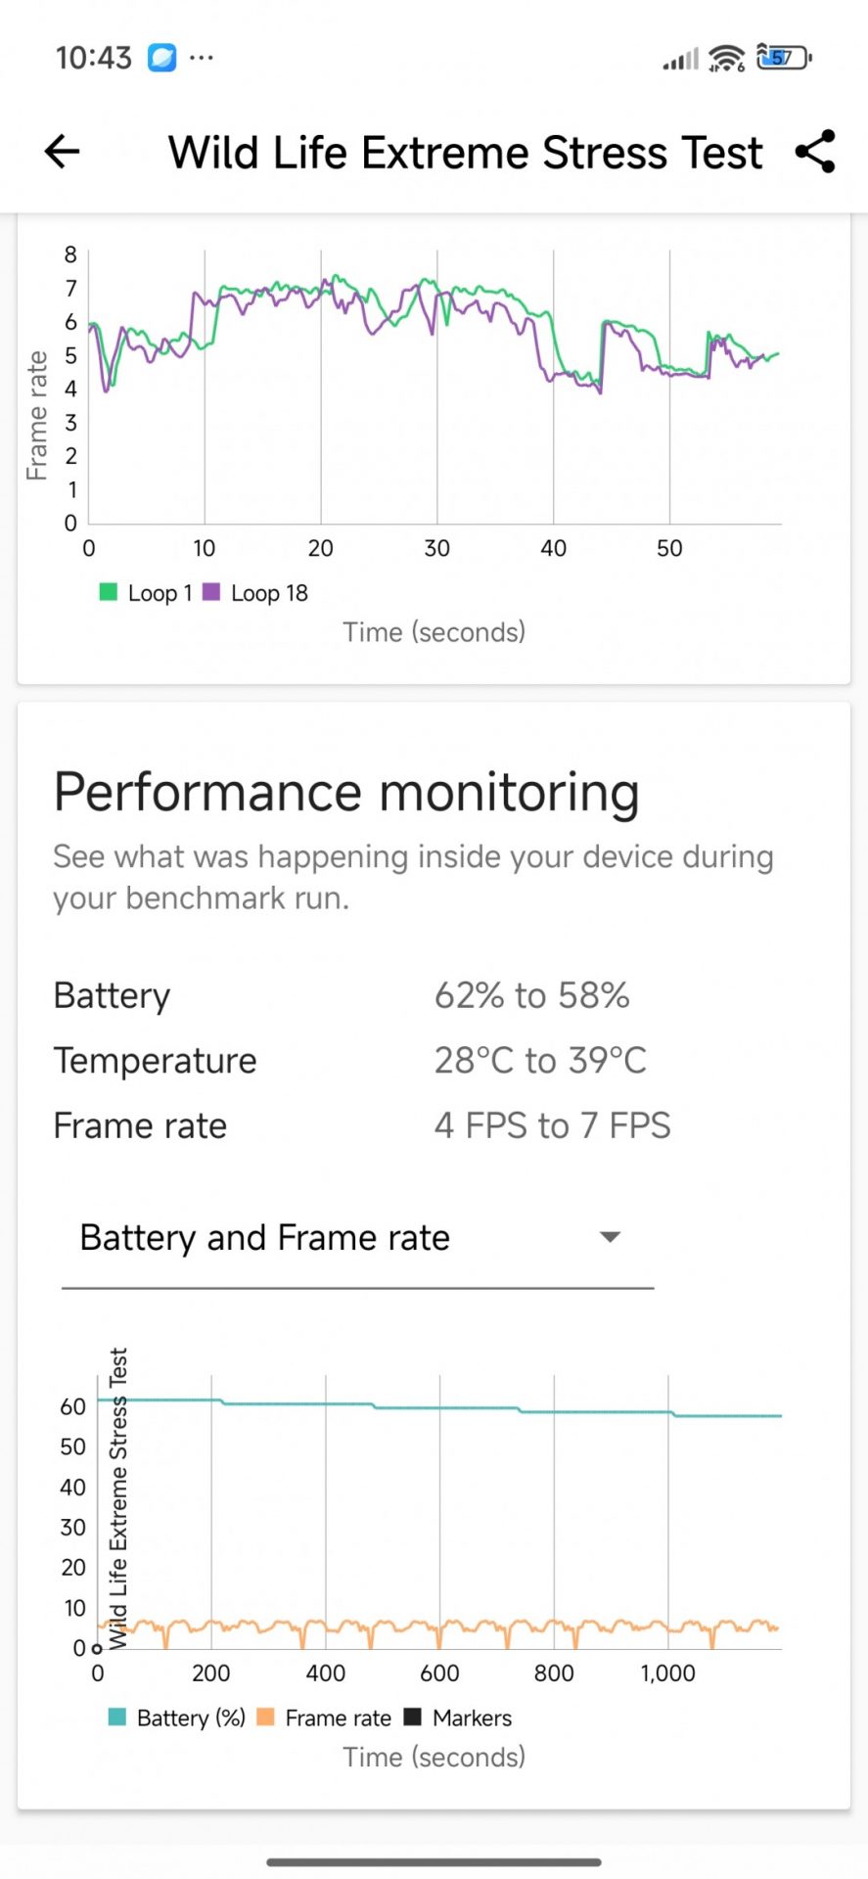Toggle Loop 18 legend purple swatch
This screenshot has height=1879, width=868.
(211, 592)
